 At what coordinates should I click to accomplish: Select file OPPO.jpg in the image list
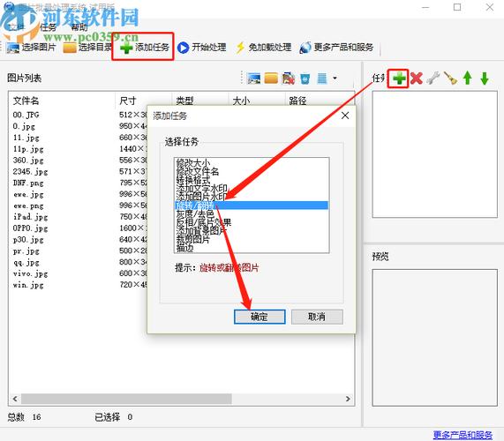[x=30, y=228]
